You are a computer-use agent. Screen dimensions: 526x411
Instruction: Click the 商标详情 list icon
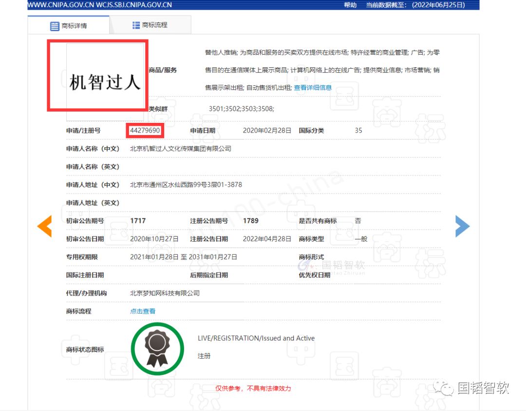(55, 26)
